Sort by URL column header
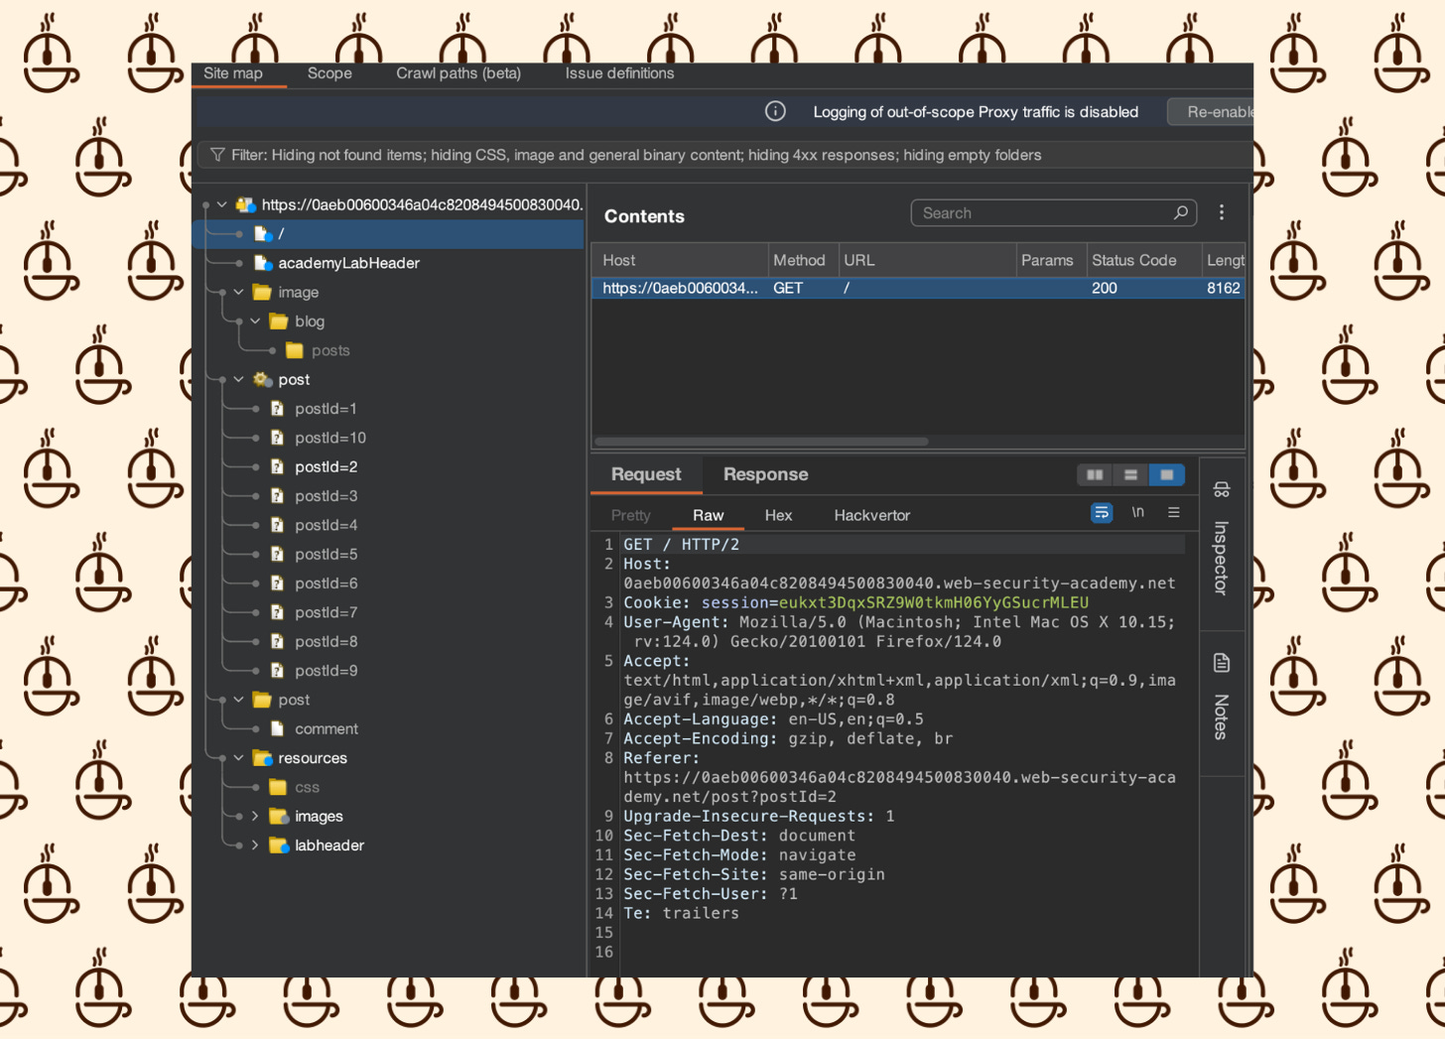The height and width of the screenshot is (1040, 1445). 927,260
